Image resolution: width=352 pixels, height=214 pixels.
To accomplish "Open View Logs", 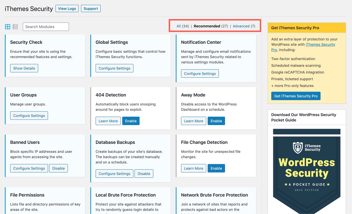I will [x=67, y=9].
